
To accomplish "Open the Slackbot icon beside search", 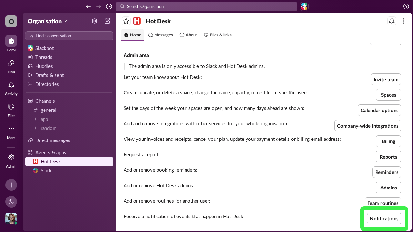I will 304,6.
